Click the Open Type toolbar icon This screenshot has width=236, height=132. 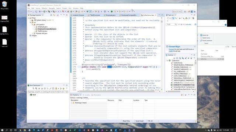(76, 11)
